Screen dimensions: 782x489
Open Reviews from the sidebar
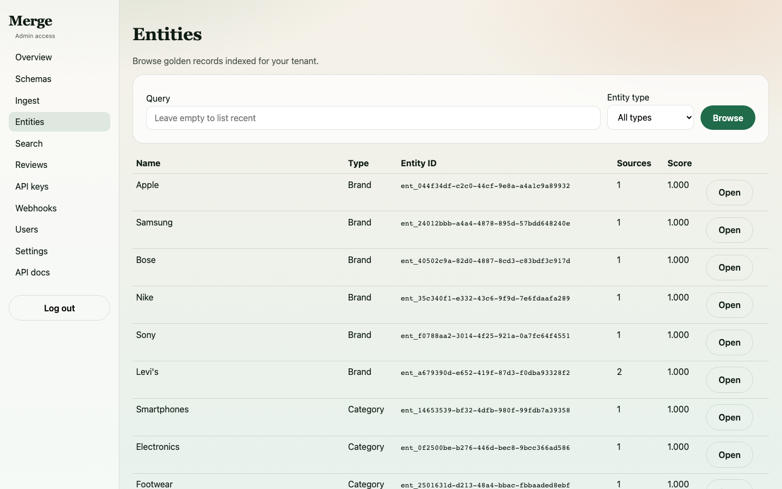coord(59,165)
